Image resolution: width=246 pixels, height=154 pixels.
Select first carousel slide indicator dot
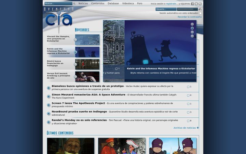tap(192, 24)
